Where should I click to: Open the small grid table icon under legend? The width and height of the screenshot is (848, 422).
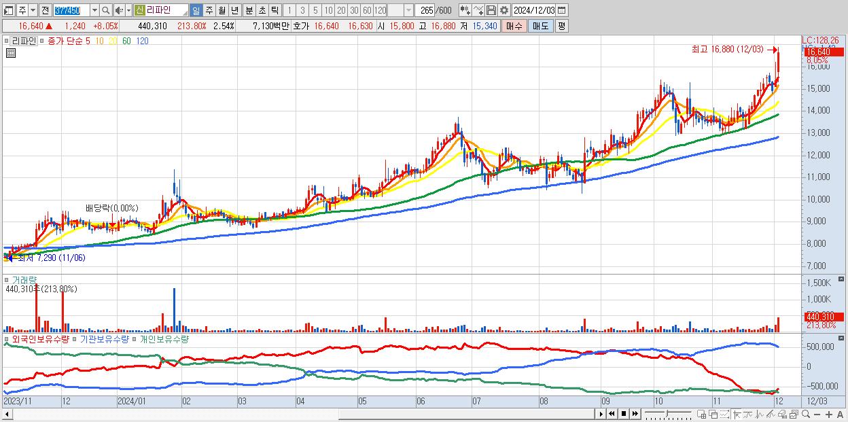tap(11, 52)
